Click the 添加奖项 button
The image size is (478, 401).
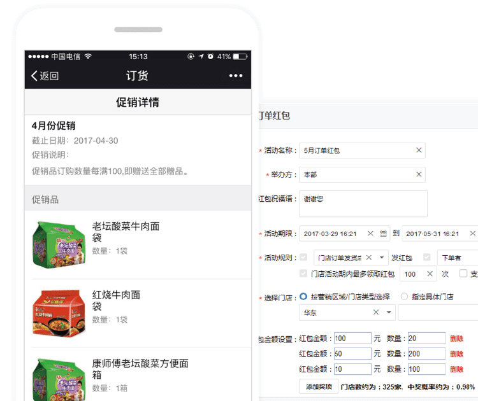pyautogui.click(x=319, y=386)
